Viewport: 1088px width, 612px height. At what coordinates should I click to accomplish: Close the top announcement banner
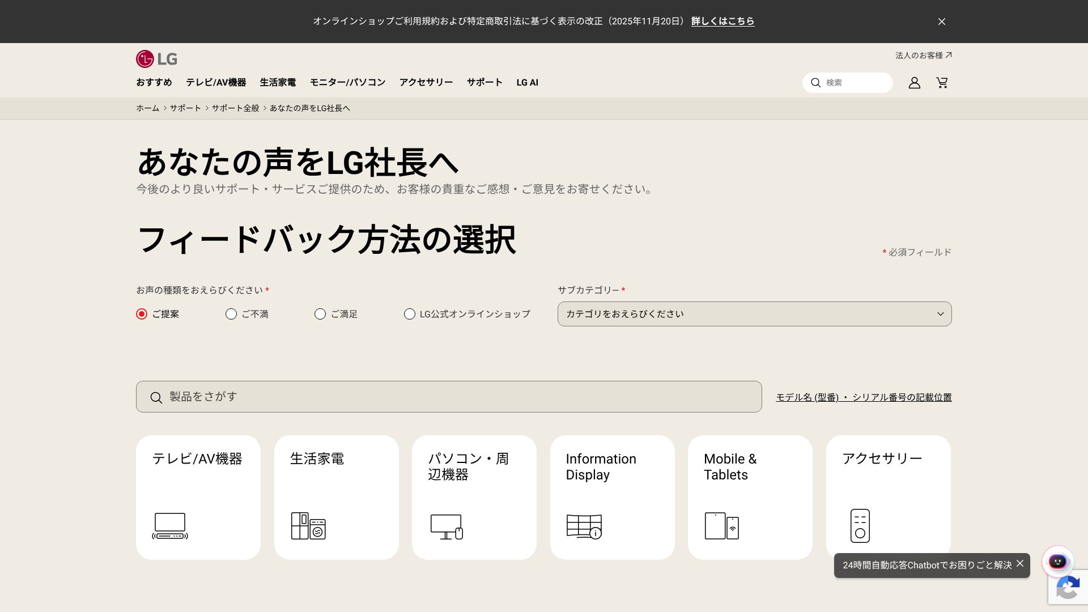[x=942, y=22]
